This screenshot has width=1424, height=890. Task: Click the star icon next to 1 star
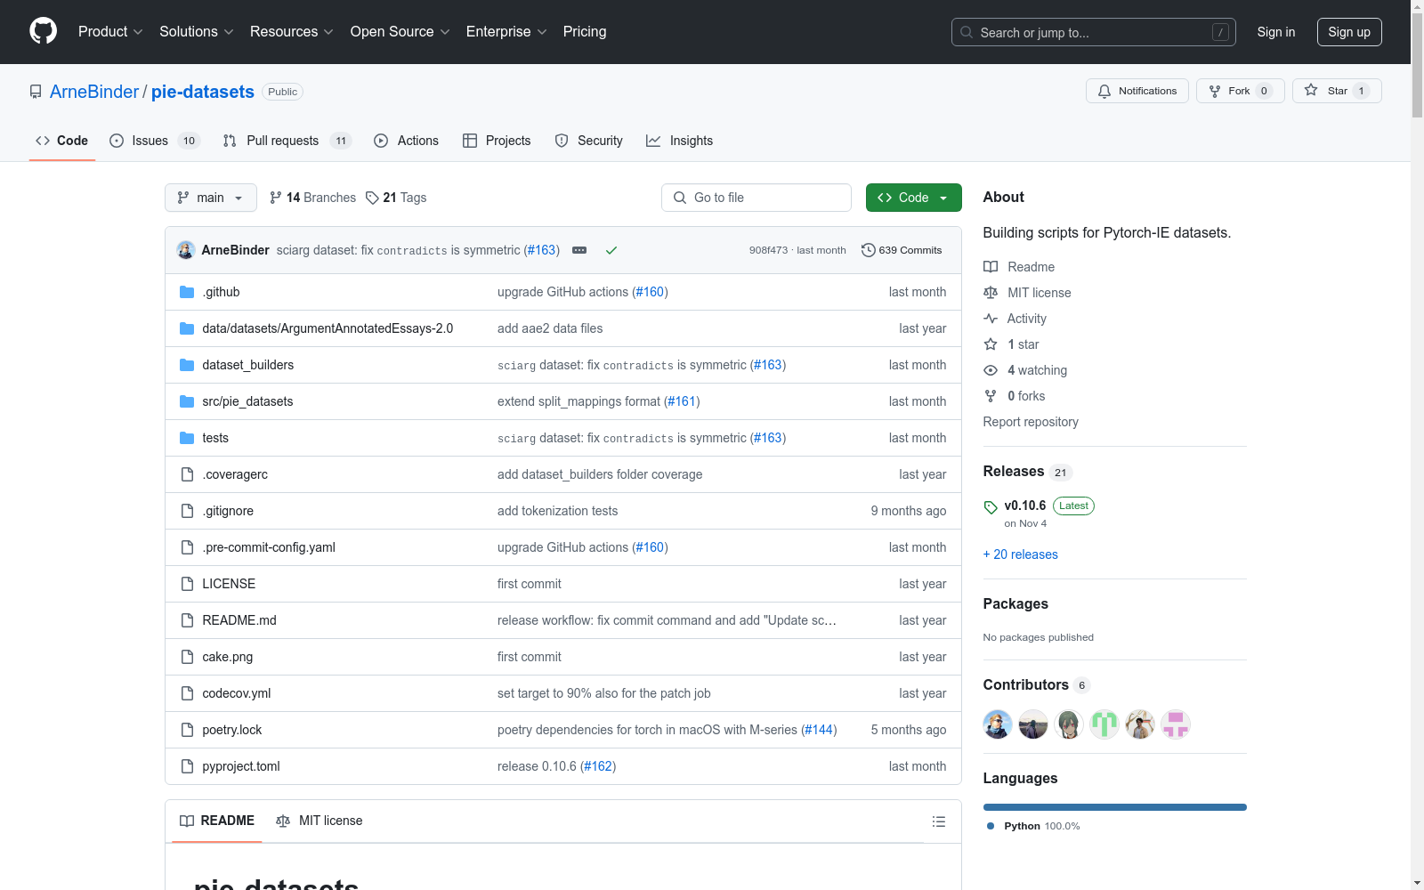click(991, 344)
